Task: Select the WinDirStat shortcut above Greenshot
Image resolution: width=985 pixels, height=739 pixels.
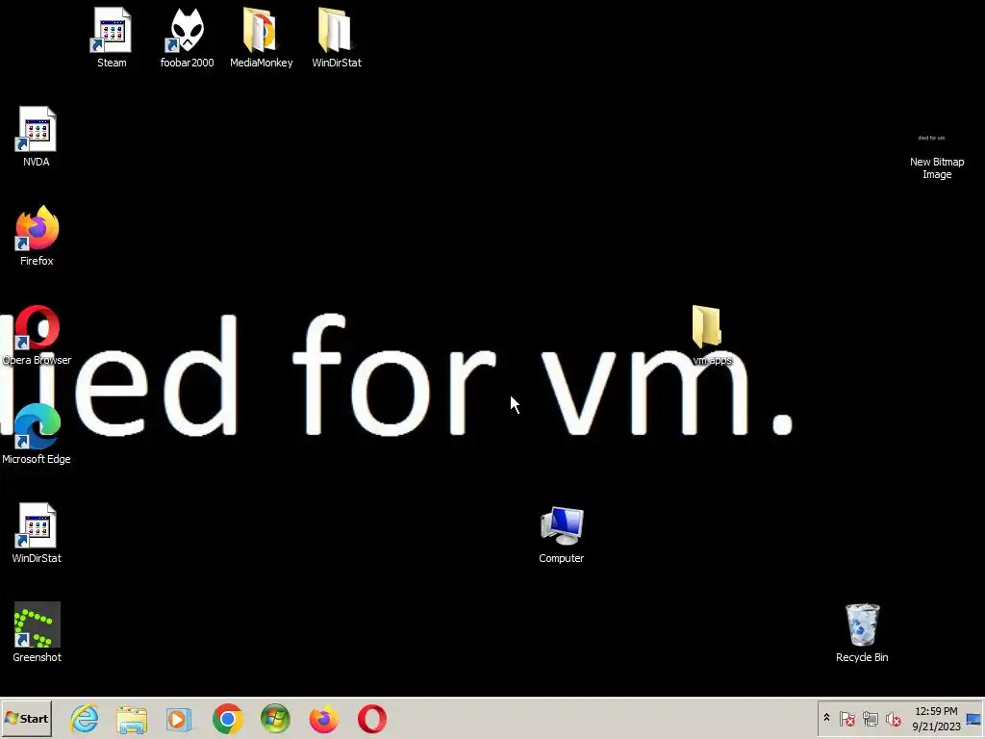Action: pos(37,533)
